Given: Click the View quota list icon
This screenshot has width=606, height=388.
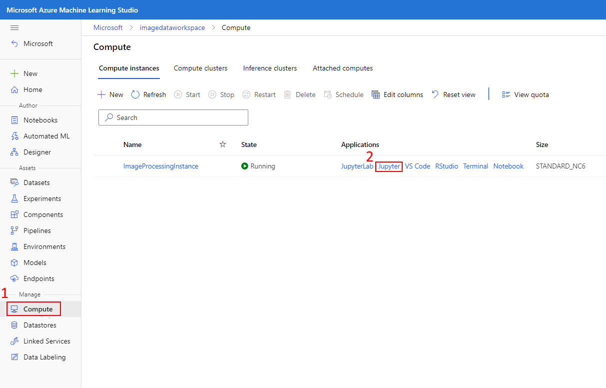Looking at the screenshot, I should tap(506, 94).
